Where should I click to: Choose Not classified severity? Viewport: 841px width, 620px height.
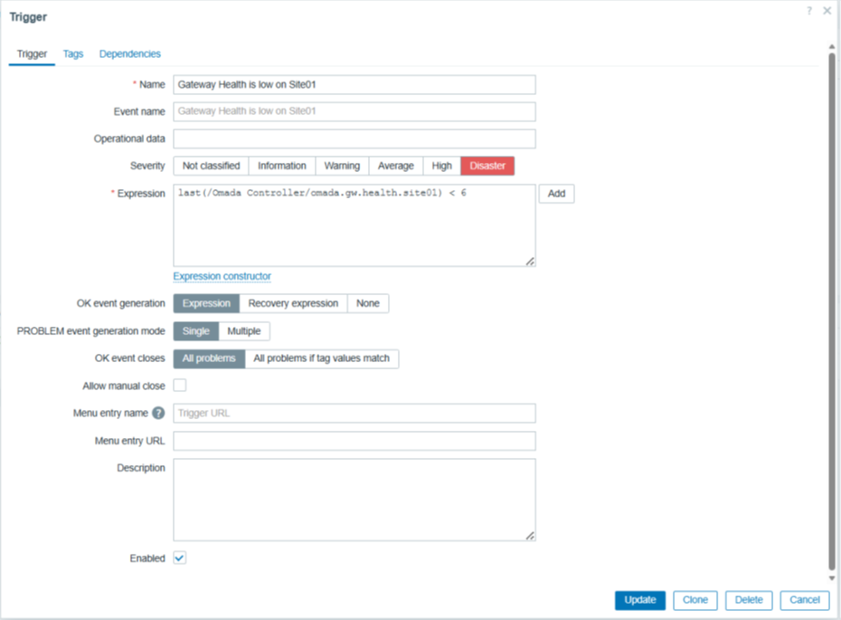pos(211,166)
